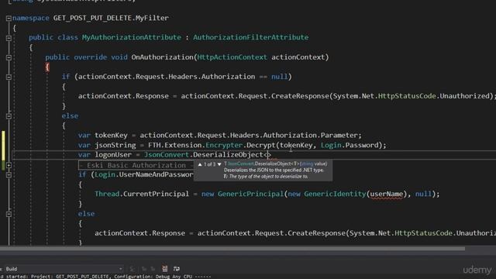Show previous overload in signature help popup
This screenshot has width=496, height=279.
pyautogui.click(x=200, y=164)
